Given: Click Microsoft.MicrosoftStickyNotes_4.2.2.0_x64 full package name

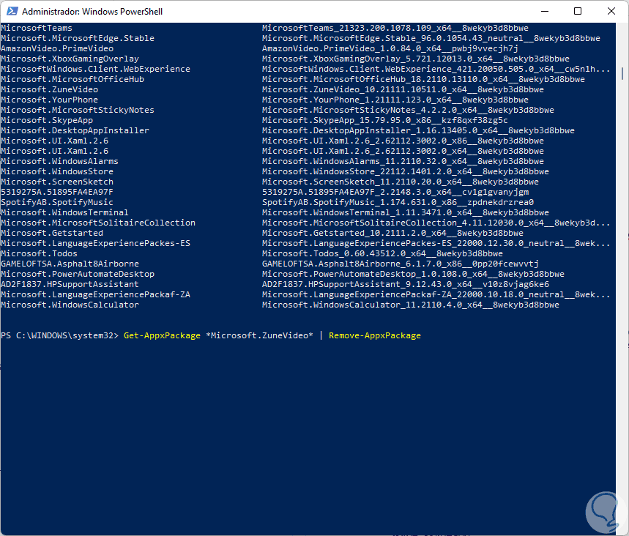Looking at the screenshot, I should (408, 110).
